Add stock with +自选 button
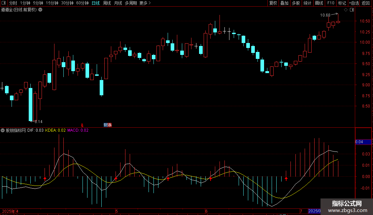 coord(354,3)
